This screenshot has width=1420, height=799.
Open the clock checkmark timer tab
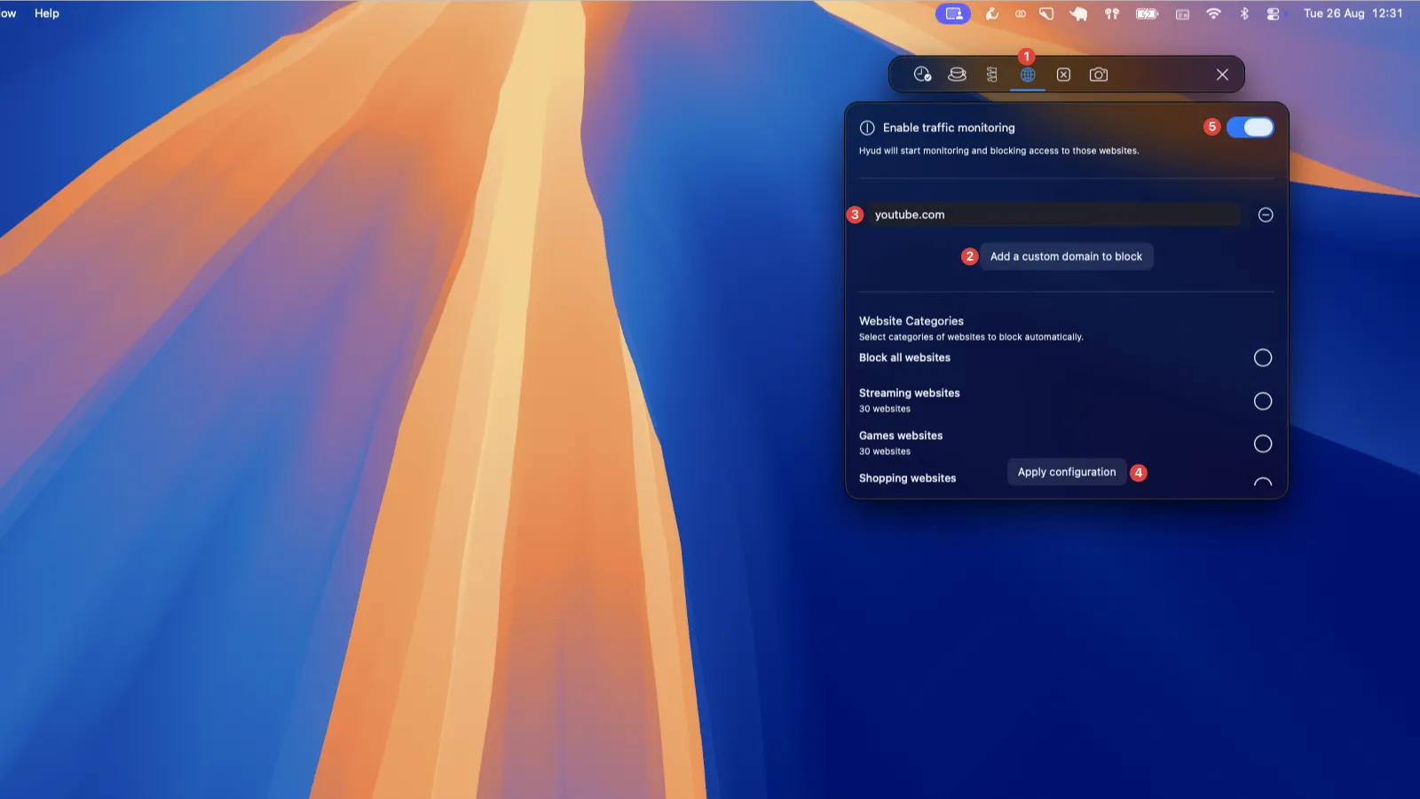(x=922, y=74)
